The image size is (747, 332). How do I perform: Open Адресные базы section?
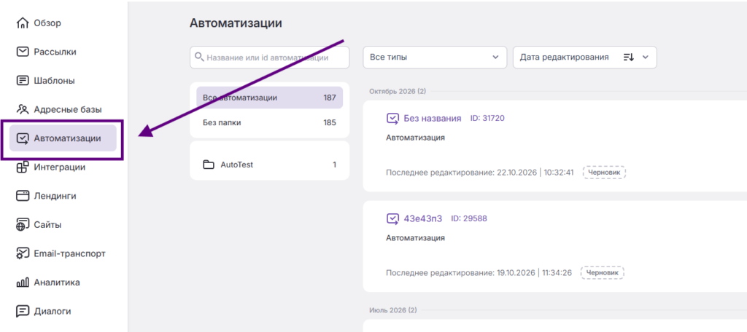click(68, 109)
